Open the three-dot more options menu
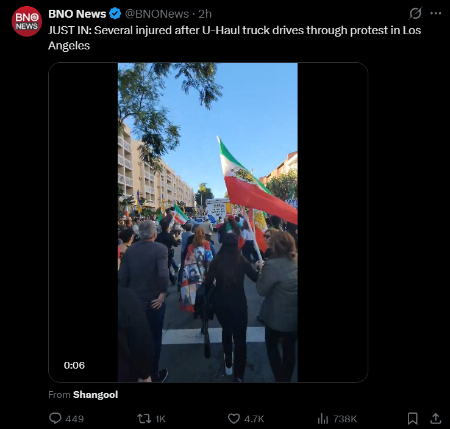450x429 pixels. pyautogui.click(x=435, y=13)
